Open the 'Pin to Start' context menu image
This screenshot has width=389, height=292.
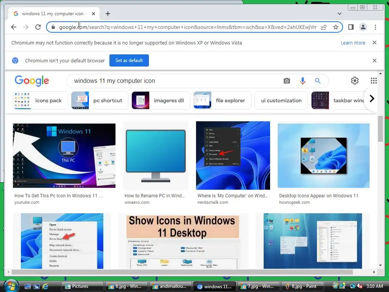tap(62, 241)
